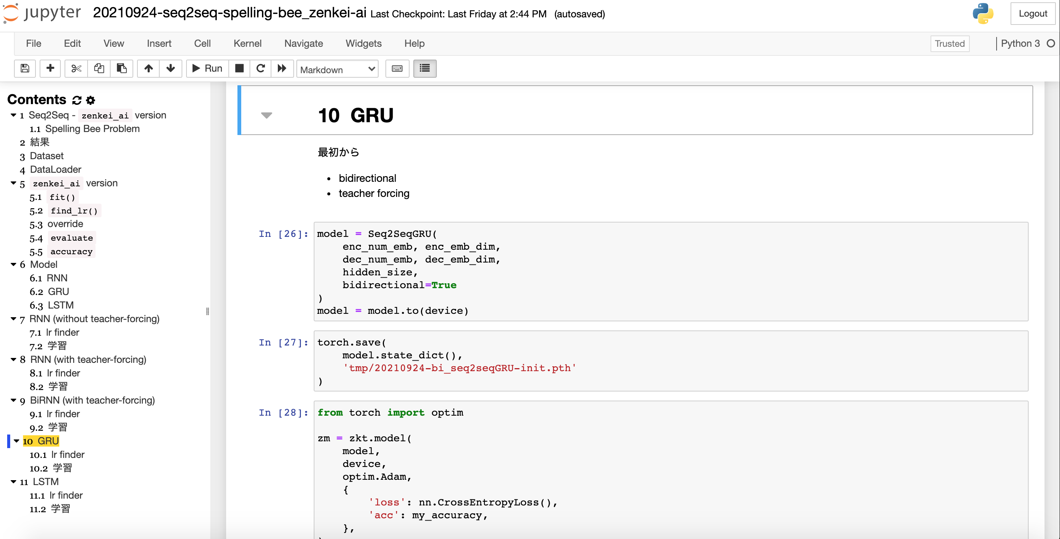The height and width of the screenshot is (539, 1060).
Task: Jump to 8.1 lr finder section
Action: pyautogui.click(x=55, y=373)
